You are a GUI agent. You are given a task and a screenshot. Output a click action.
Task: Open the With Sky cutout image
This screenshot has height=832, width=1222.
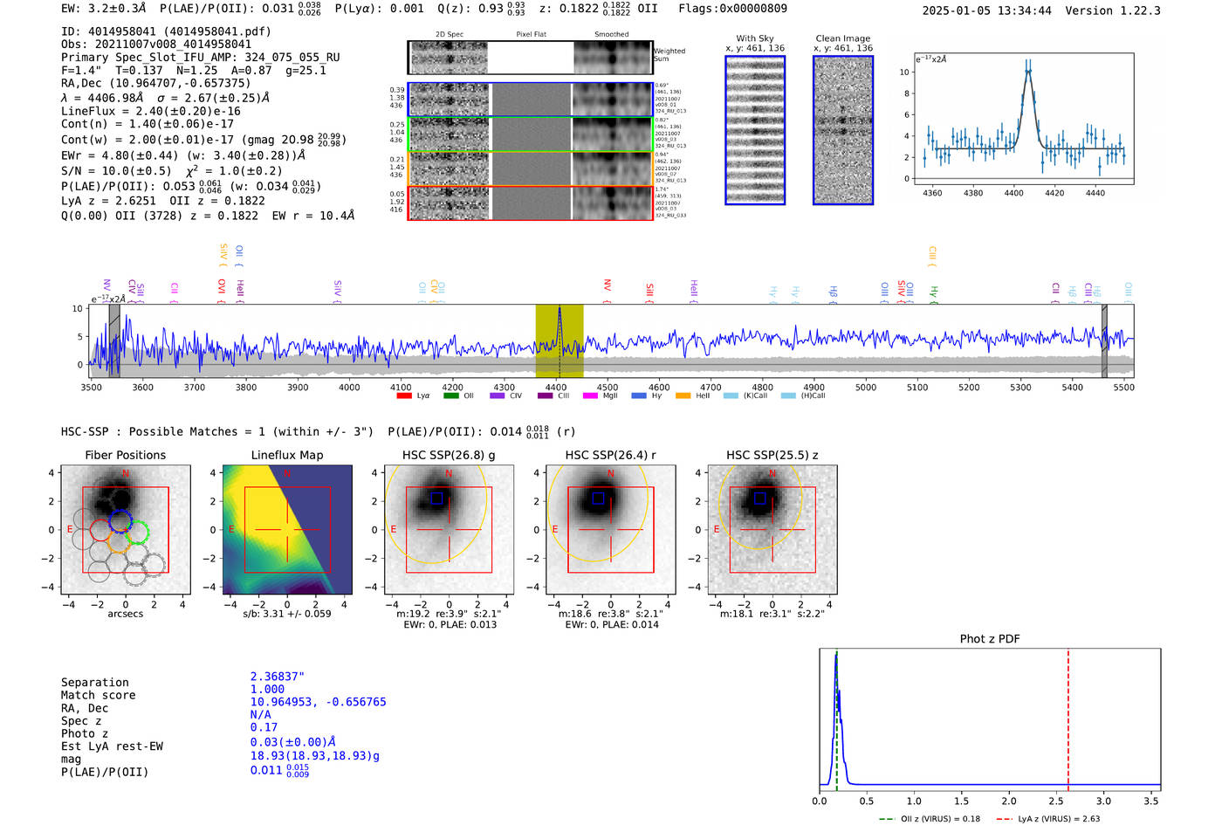[x=755, y=130]
